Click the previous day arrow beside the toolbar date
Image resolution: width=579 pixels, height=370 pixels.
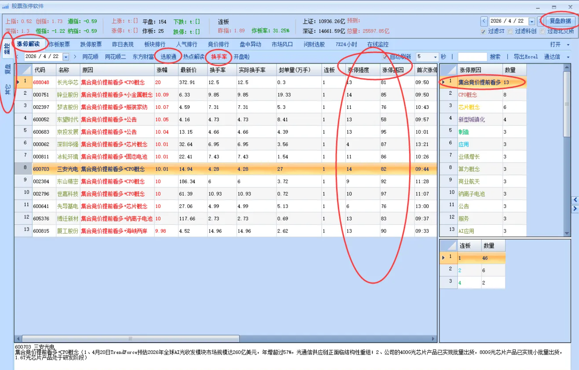point(17,57)
